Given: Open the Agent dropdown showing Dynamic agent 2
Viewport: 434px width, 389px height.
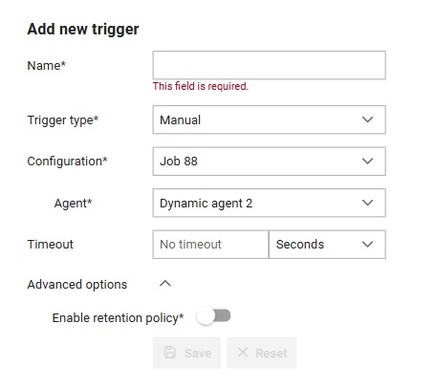Looking at the screenshot, I should tap(270, 203).
